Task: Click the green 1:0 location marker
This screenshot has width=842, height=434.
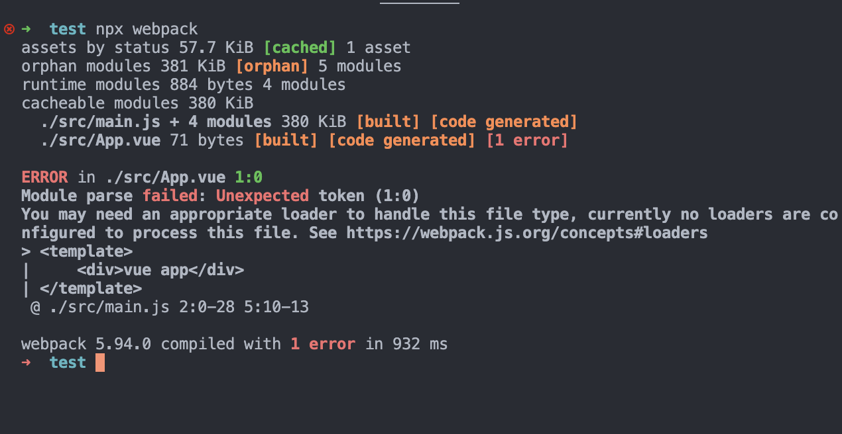Action: point(249,177)
